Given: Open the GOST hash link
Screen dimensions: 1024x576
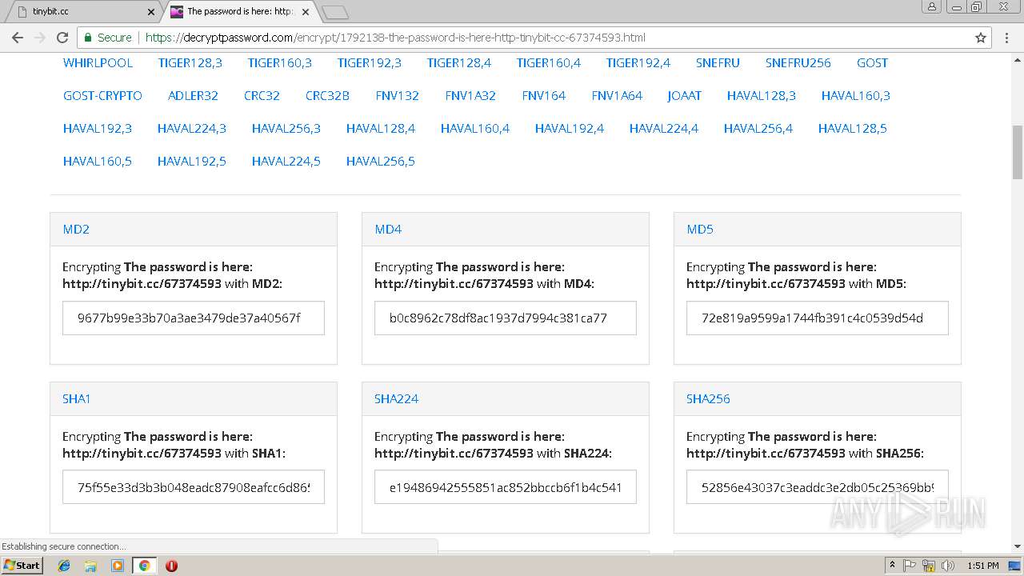Looking at the screenshot, I should point(872,62).
